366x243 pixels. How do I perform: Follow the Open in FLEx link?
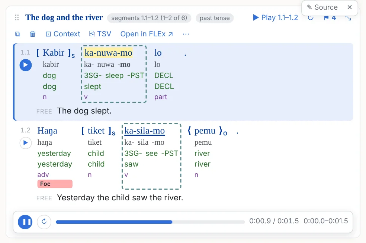[147, 34]
